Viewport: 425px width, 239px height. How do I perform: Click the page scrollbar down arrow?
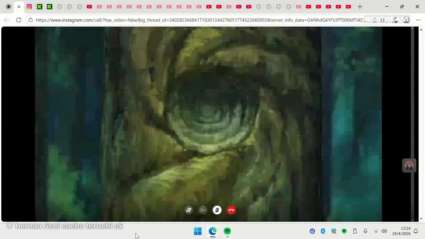pyautogui.click(x=421, y=219)
